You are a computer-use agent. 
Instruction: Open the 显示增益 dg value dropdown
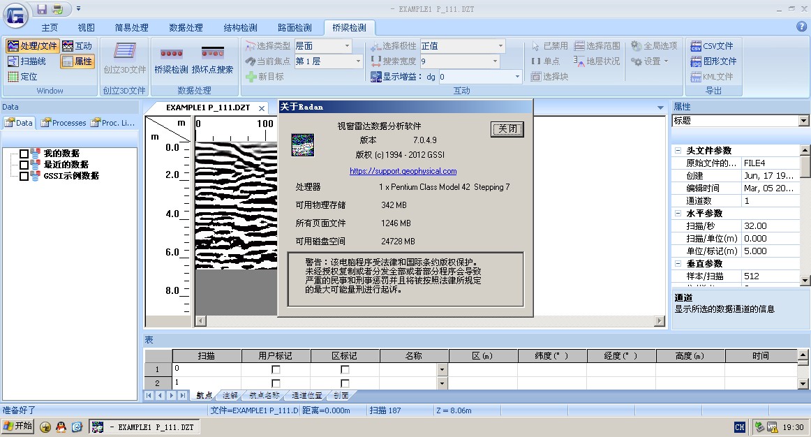point(516,77)
